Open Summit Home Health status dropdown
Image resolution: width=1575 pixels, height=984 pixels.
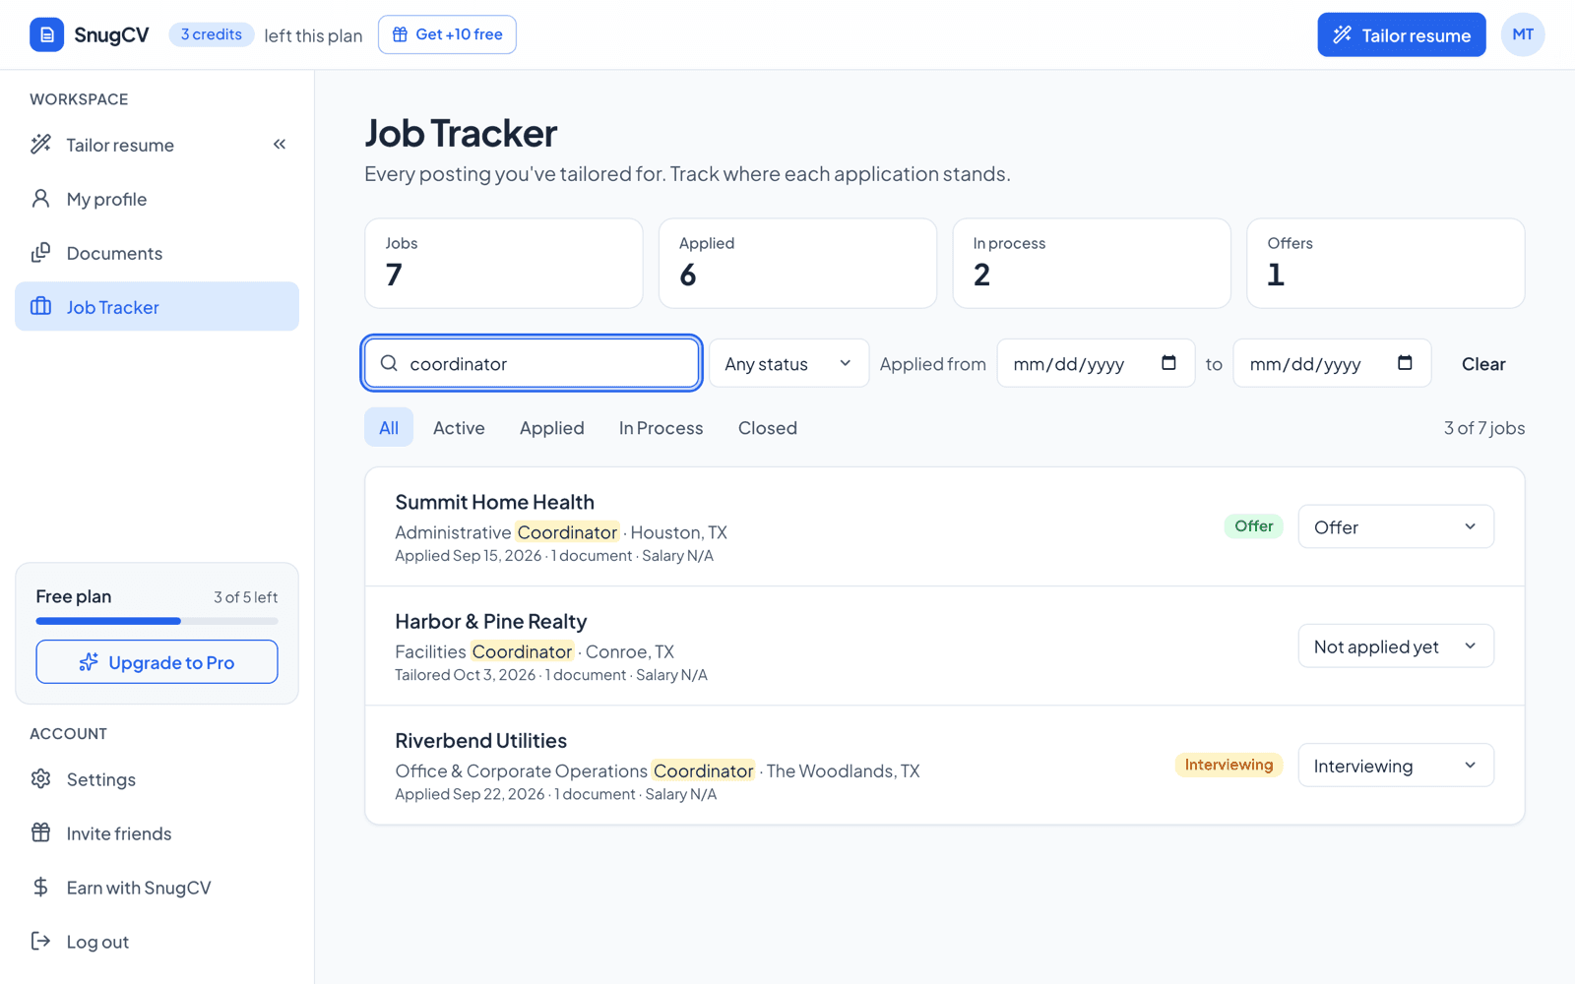point(1396,526)
